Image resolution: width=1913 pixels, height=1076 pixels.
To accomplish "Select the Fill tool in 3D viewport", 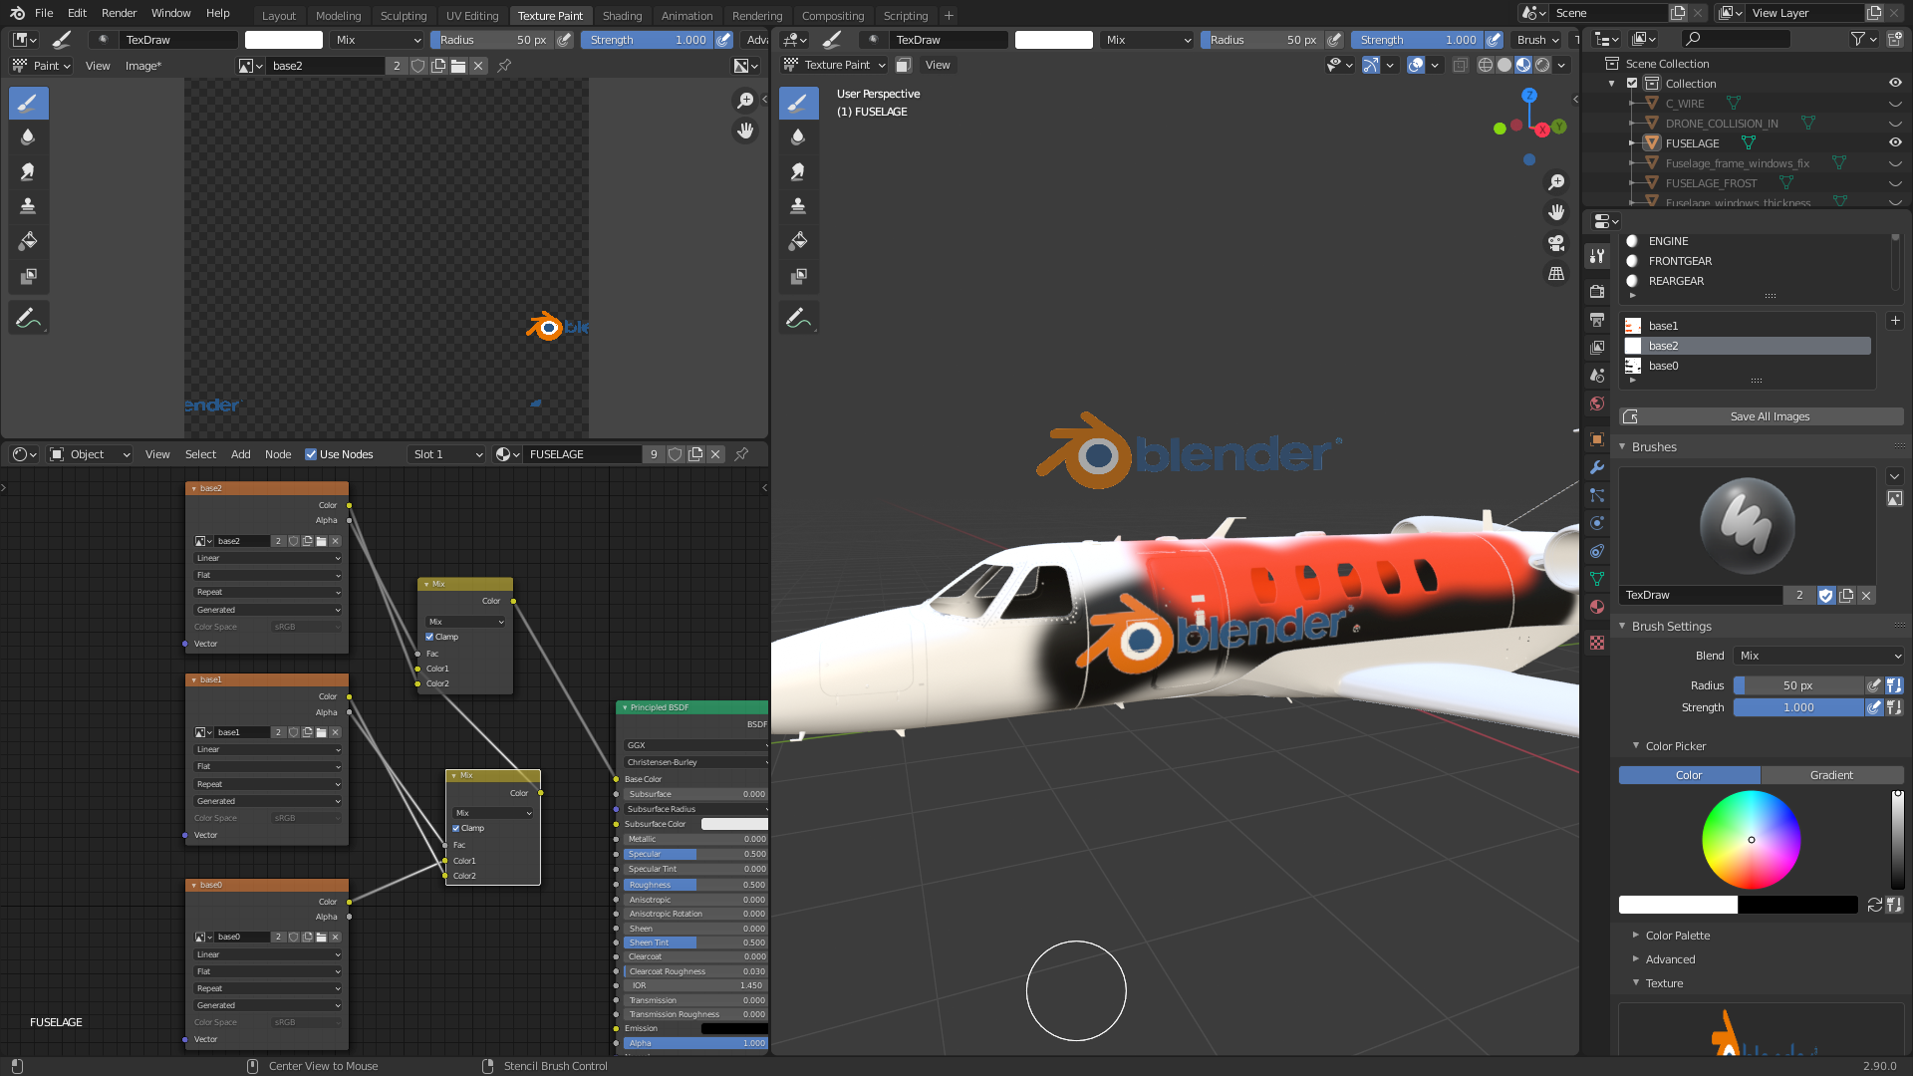I will point(798,241).
